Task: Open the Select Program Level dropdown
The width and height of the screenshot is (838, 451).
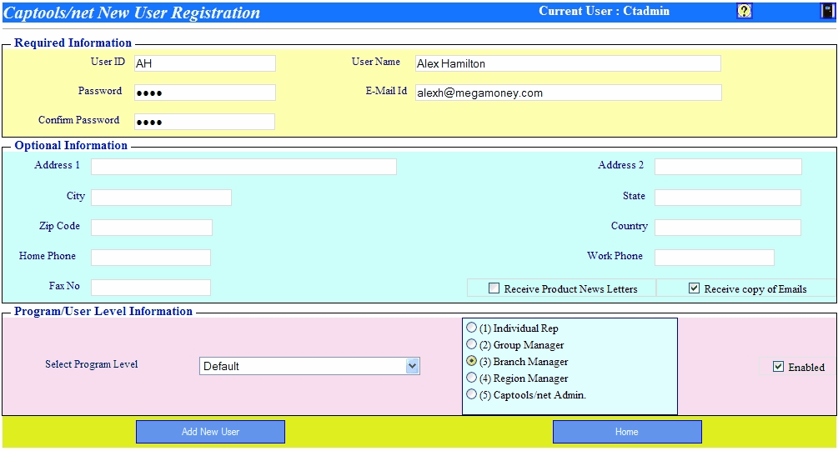Action: point(309,366)
